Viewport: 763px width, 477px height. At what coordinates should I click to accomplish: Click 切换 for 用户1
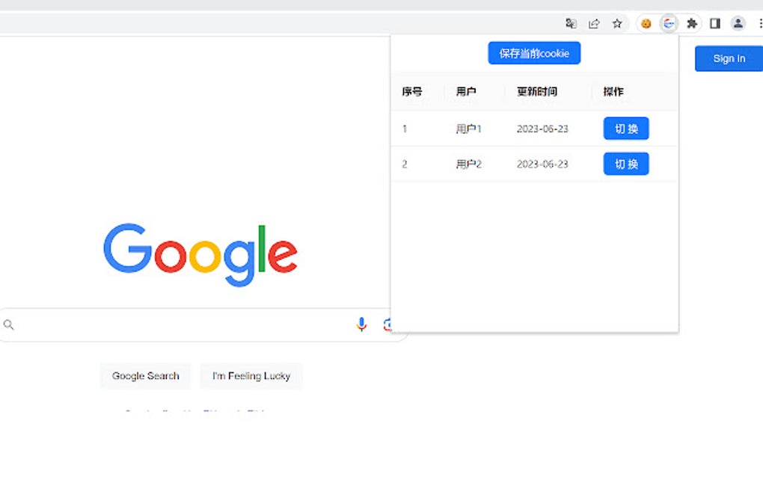(x=625, y=128)
